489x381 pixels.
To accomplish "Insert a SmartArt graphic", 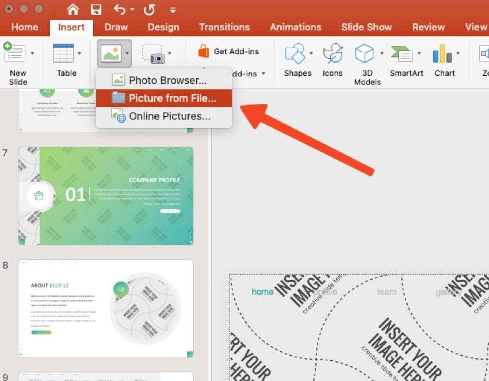I will [x=403, y=54].
